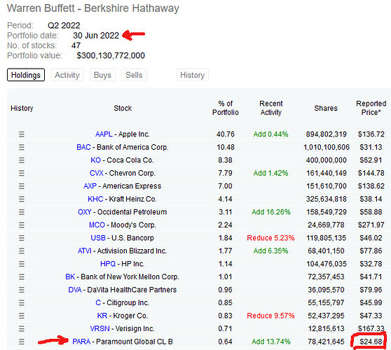Click the AXP ticker link

point(90,186)
